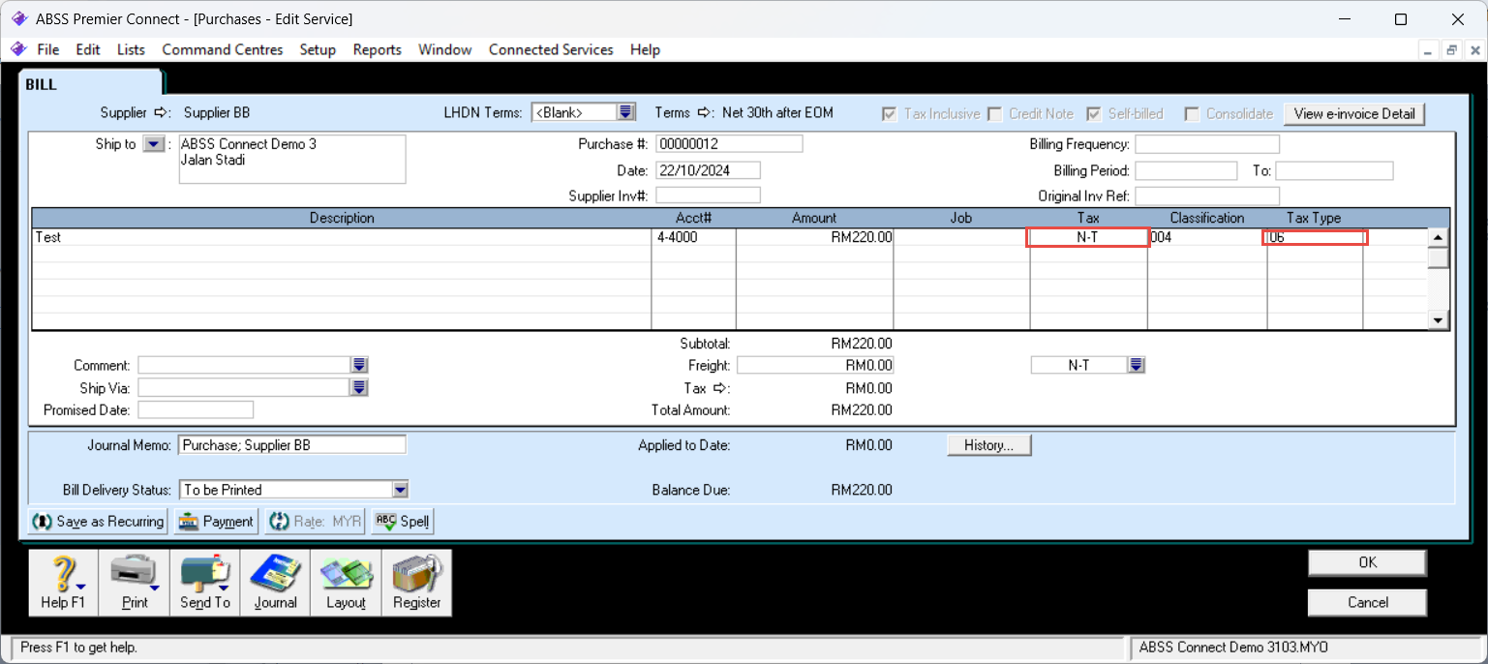The width and height of the screenshot is (1488, 664).
Task: Click the Print printer icon
Action: 134,574
